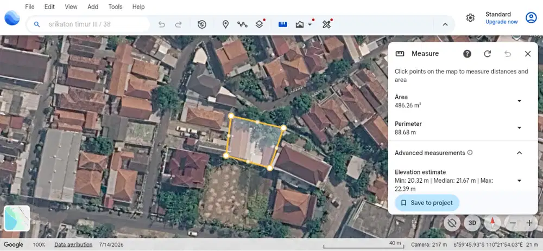Open settings gear icon
543x251 pixels.
(x=470, y=18)
